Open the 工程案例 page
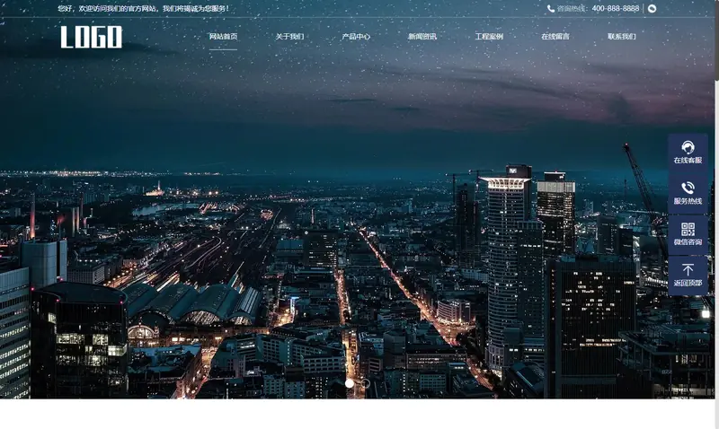This screenshot has width=719, height=429. 489,37
